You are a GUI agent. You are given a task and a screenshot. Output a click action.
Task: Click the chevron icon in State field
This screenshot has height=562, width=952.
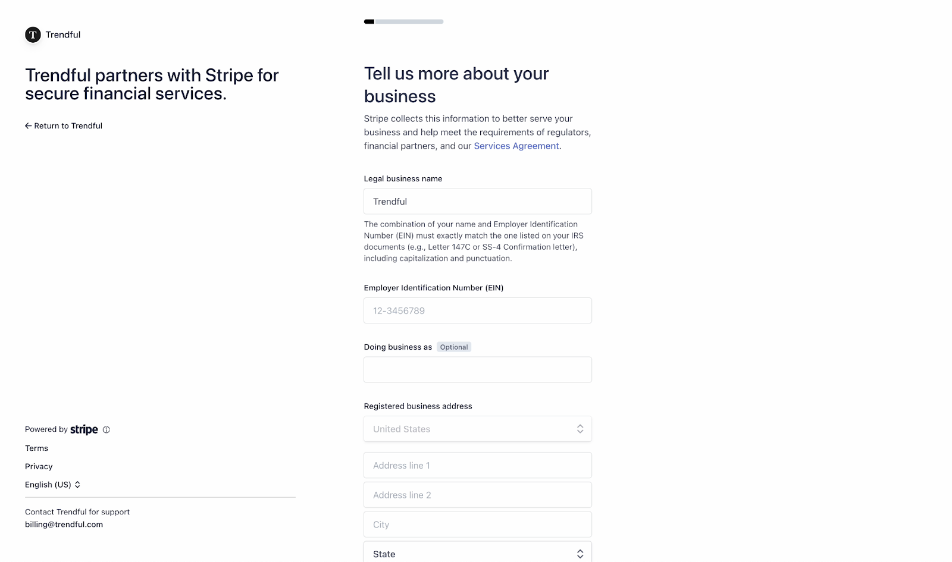coord(580,554)
